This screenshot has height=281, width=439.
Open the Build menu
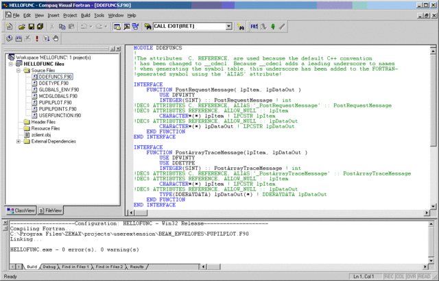[x=85, y=15]
